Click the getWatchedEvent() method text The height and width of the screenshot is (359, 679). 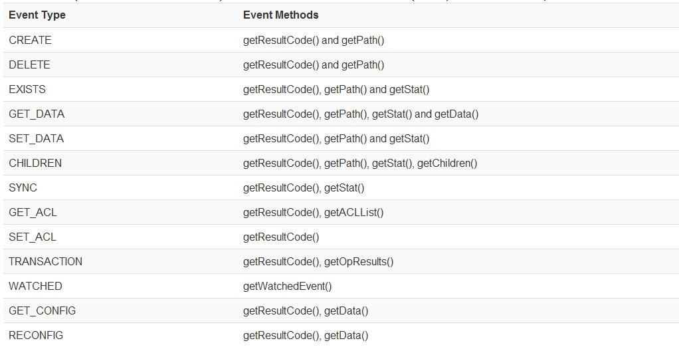pyautogui.click(x=288, y=287)
